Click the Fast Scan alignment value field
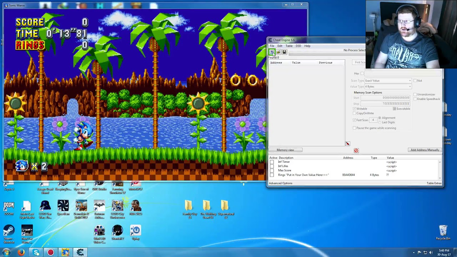Viewport: 457px width, 257px height. point(373,120)
